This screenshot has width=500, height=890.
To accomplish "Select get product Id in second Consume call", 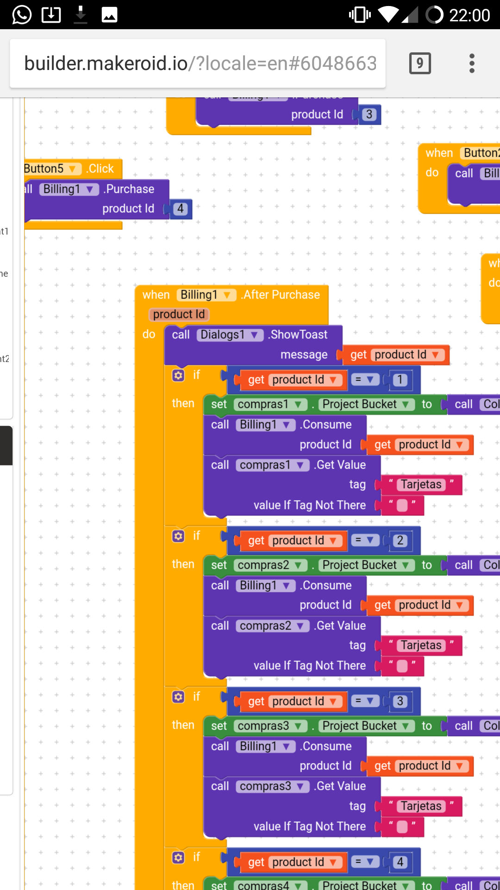I will coord(420,605).
